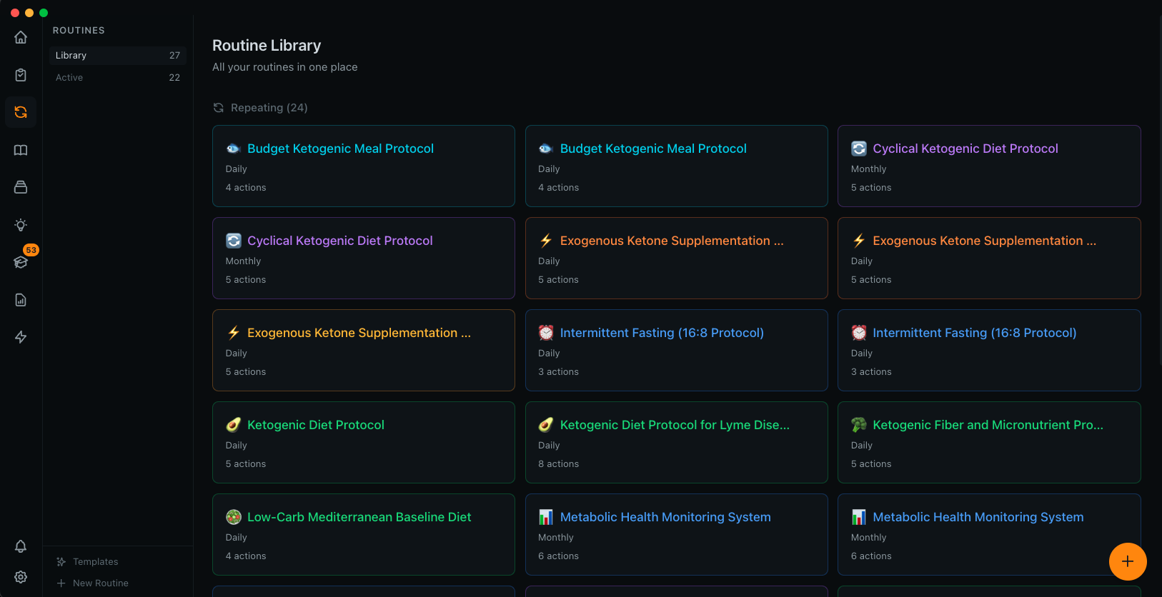The width and height of the screenshot is (1162, 597).
Task: Open Templates in sidebar footer
Action: [x=95, y=562]
